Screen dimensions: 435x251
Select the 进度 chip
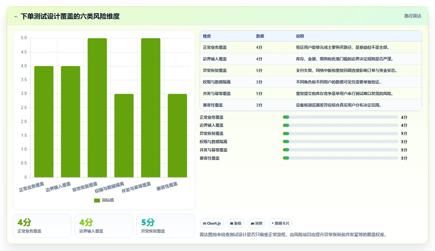pos(256,223)
